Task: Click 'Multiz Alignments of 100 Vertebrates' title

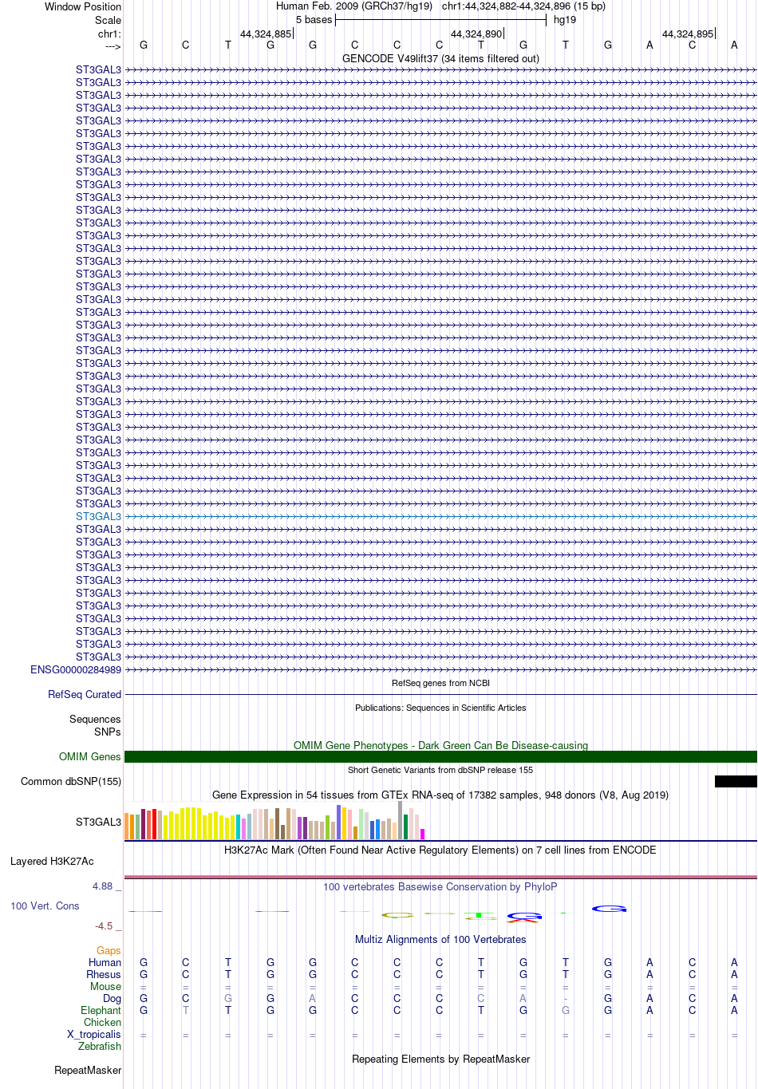Action: tap(440, 939)
